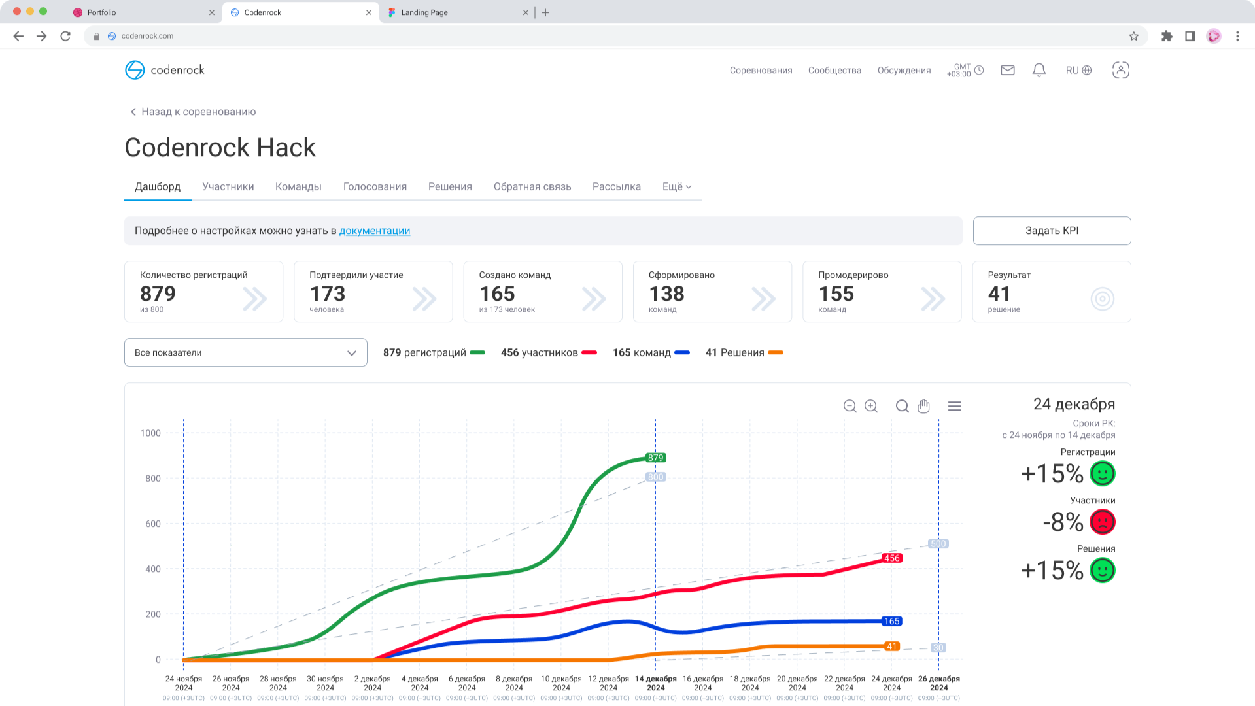Screen dimensions: 1255x706
Task: Open the notifications bell
Action: click(1039, 70)
